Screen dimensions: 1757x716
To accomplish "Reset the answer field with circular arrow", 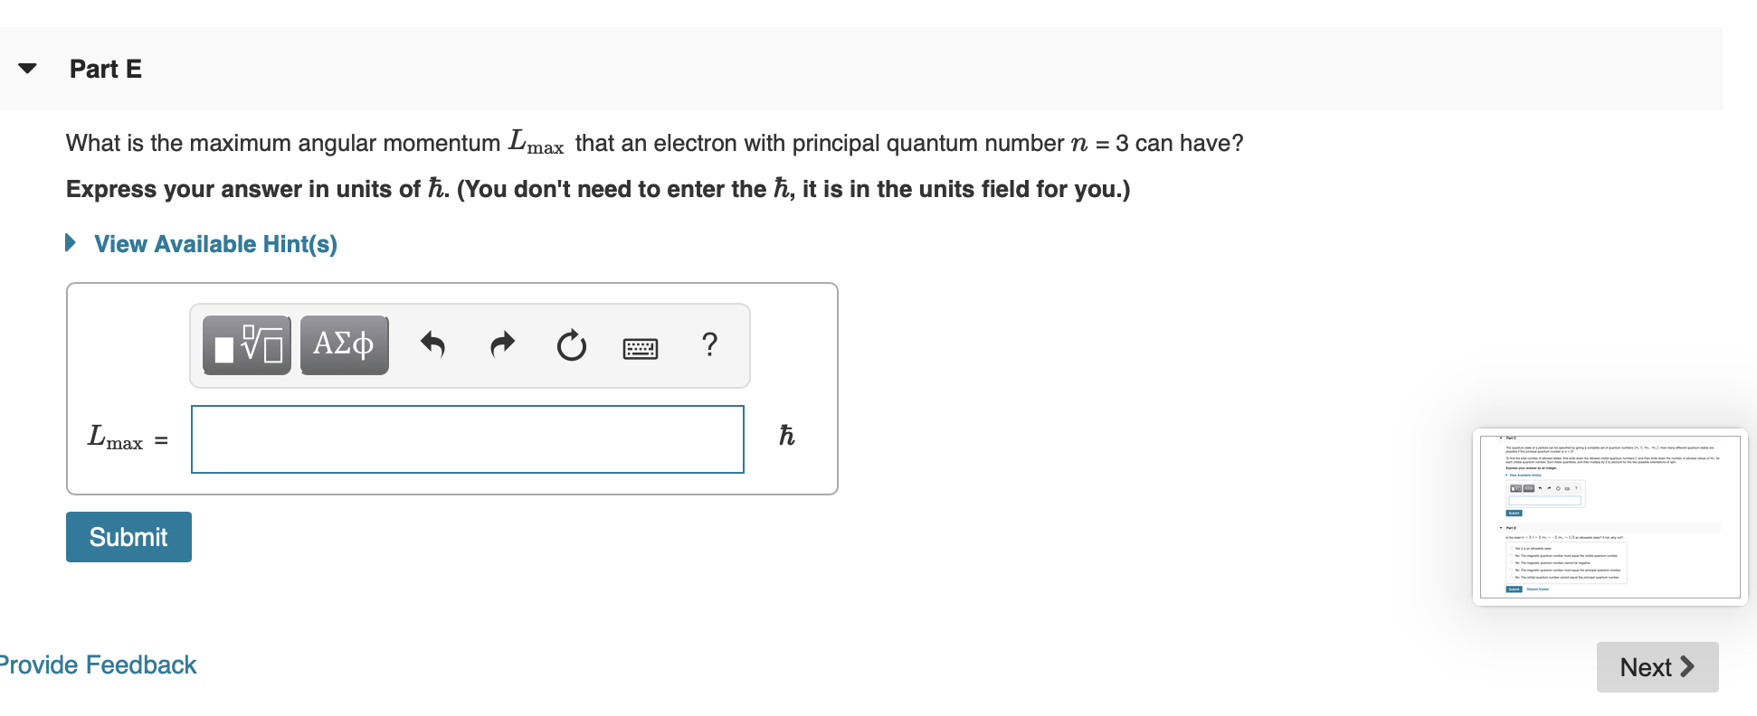I will coord(571,345).
